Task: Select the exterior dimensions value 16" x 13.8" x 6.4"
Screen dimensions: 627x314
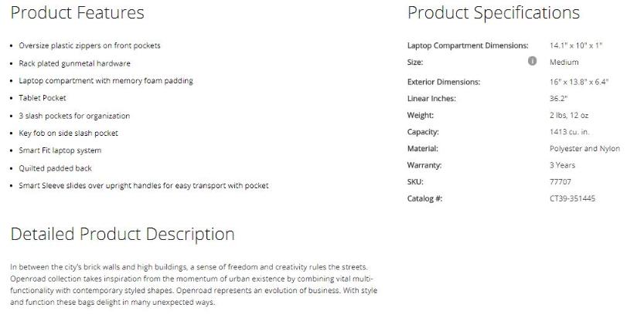Action: pyautogui.click(x=579, y=82)
